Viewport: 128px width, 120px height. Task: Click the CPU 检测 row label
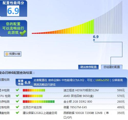tap(5, 96)
